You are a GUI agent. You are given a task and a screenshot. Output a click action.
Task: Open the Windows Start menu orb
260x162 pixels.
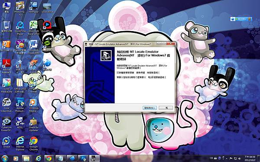(x=5, y=159)
